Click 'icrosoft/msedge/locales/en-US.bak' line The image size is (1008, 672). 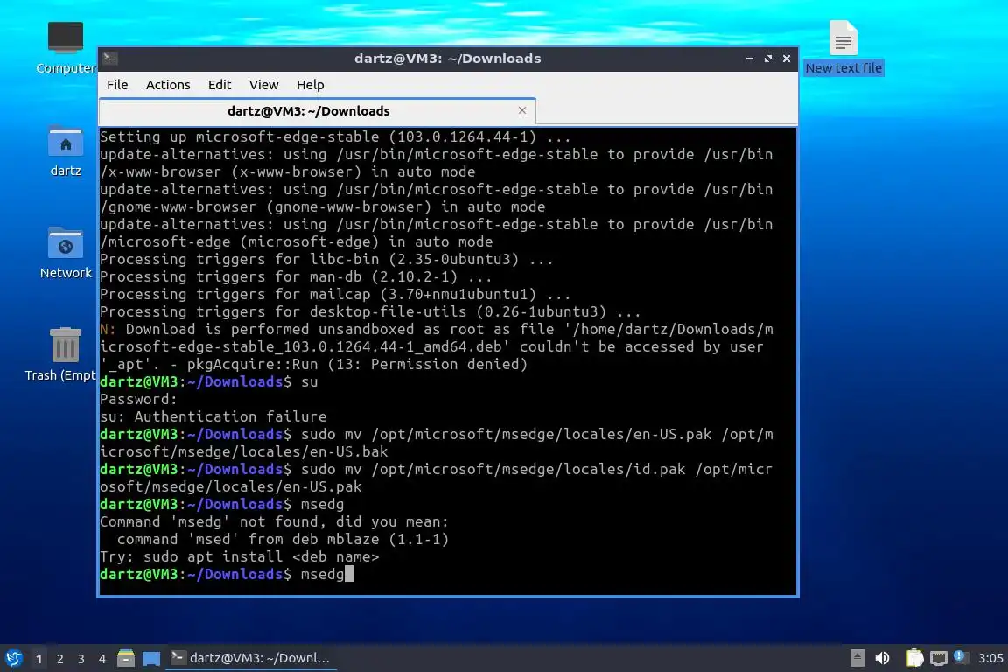[243, 452]
